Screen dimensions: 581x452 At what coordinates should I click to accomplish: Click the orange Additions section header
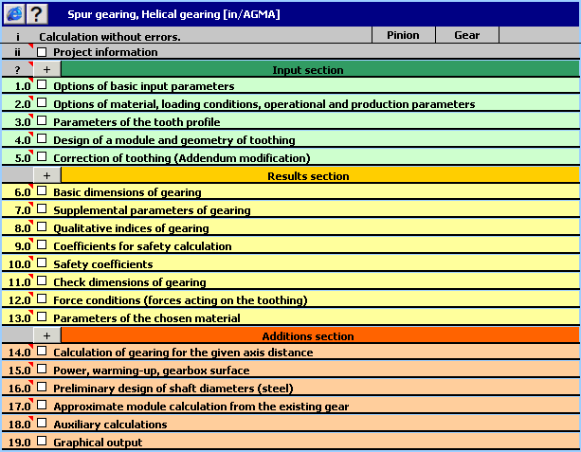click(x=319, y=335)
